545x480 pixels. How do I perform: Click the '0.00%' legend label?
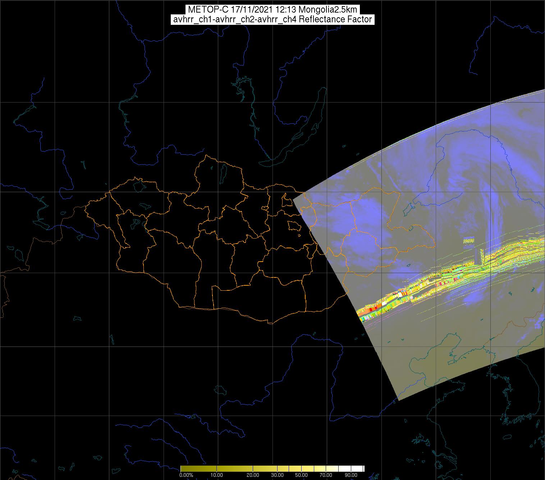(186, 475)
